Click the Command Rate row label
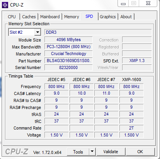 [x=27, y=128]
